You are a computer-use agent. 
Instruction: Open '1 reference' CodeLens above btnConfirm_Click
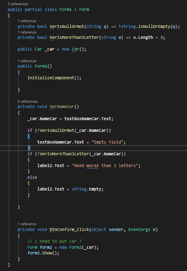(x=27, y=224)
